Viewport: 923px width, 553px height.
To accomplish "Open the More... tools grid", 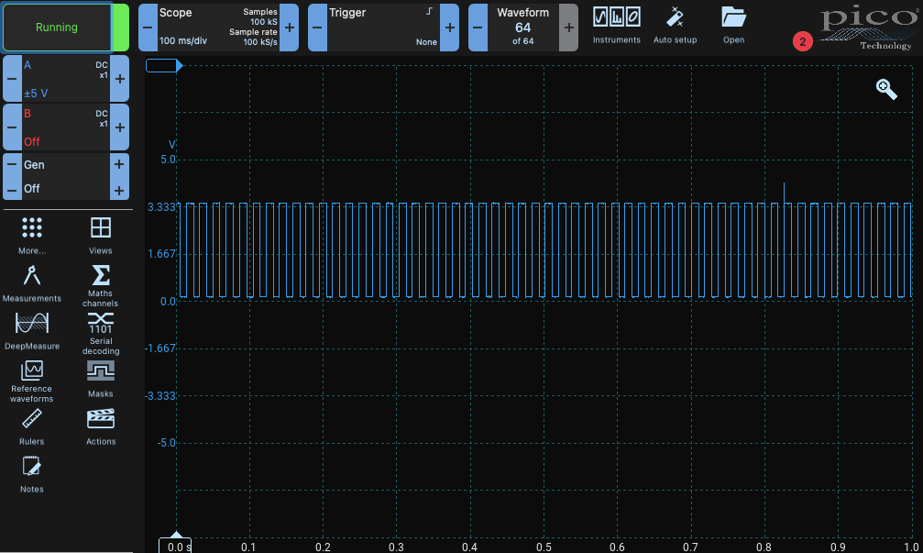I will [32, 236].
